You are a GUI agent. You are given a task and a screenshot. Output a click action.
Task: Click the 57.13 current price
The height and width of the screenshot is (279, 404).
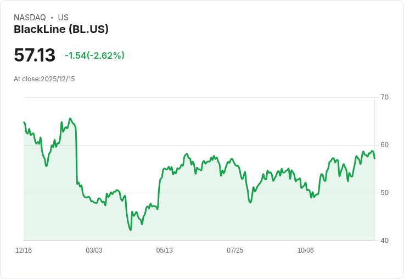click(35, 55)
